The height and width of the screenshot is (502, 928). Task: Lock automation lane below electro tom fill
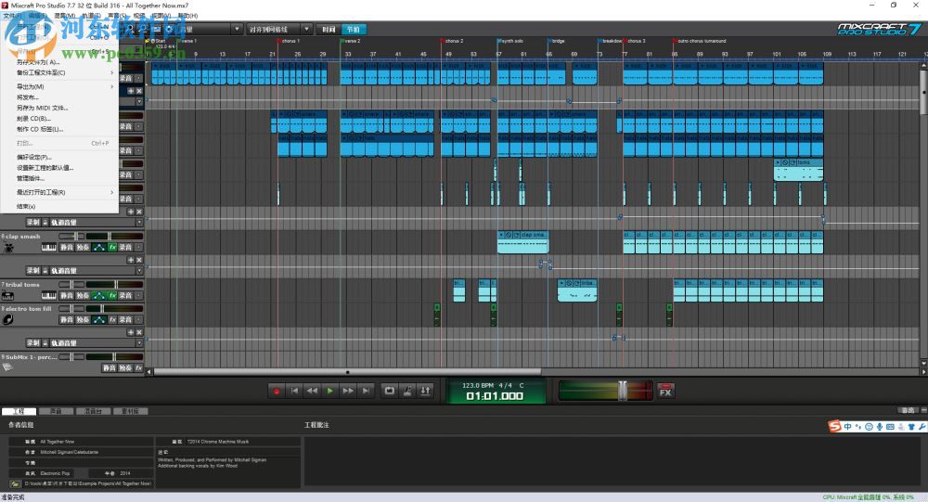[x=45, y=342]
